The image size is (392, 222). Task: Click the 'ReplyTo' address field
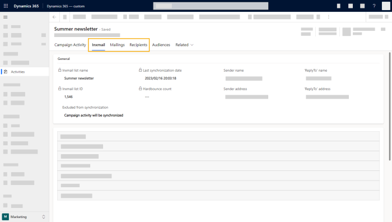[x=327, y=97]
